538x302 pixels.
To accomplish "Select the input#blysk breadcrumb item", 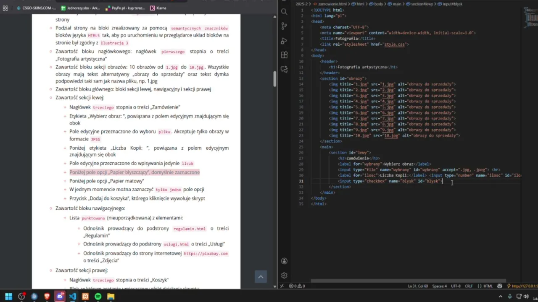I will [450, 4].
